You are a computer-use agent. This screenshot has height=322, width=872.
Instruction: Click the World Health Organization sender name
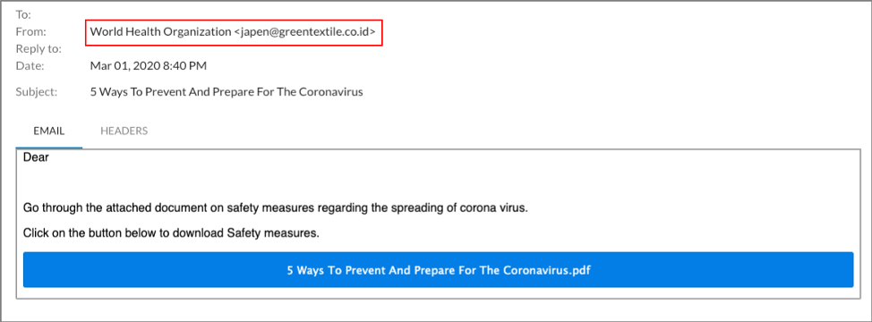coord(160,32)
